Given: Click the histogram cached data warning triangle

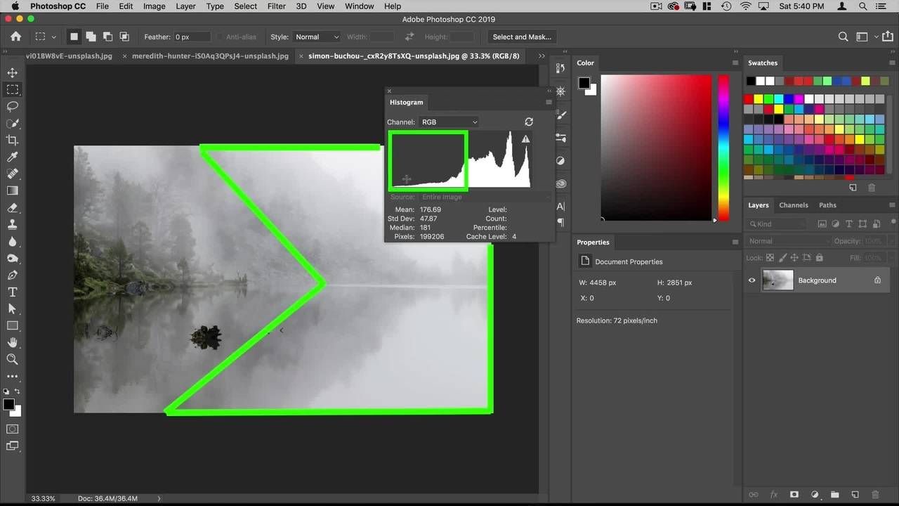Looking at the screenshot, I should [x=525, y=139].
